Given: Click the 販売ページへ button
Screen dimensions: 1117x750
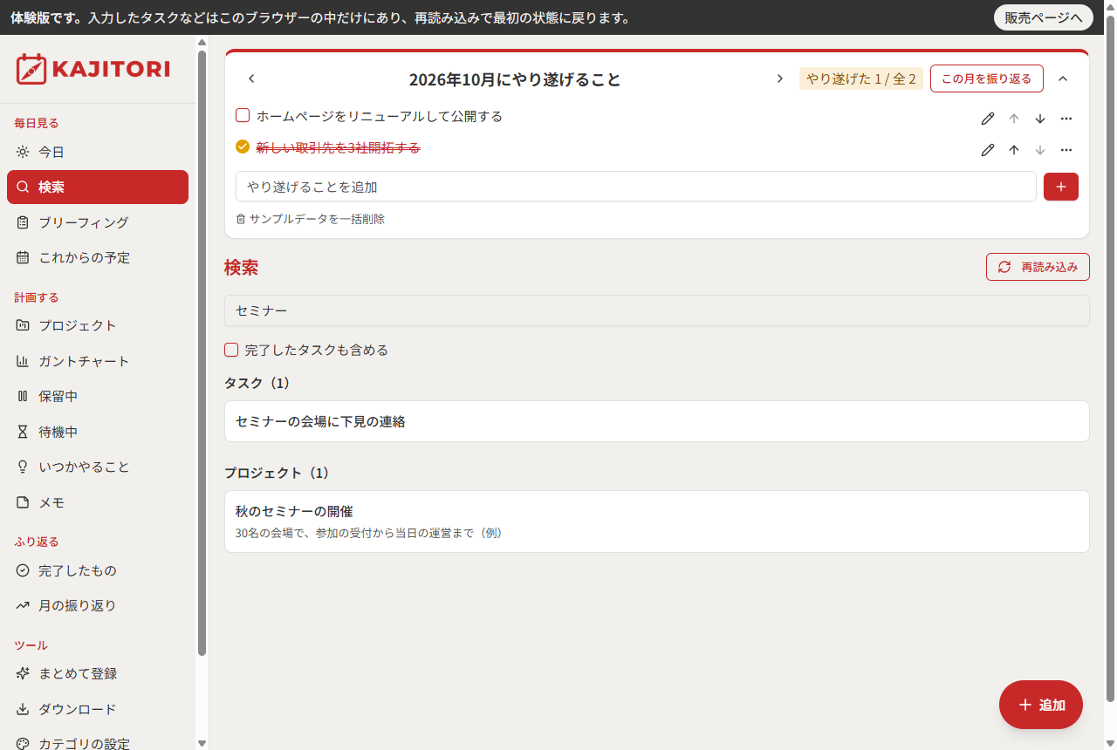Looking at the screenshot, I should point(1044,17).
